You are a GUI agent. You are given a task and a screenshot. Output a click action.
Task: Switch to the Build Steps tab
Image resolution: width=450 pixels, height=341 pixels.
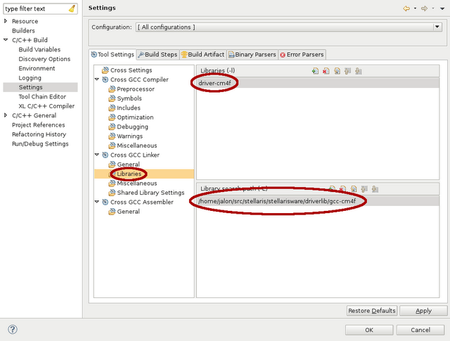tap(157, 54)
